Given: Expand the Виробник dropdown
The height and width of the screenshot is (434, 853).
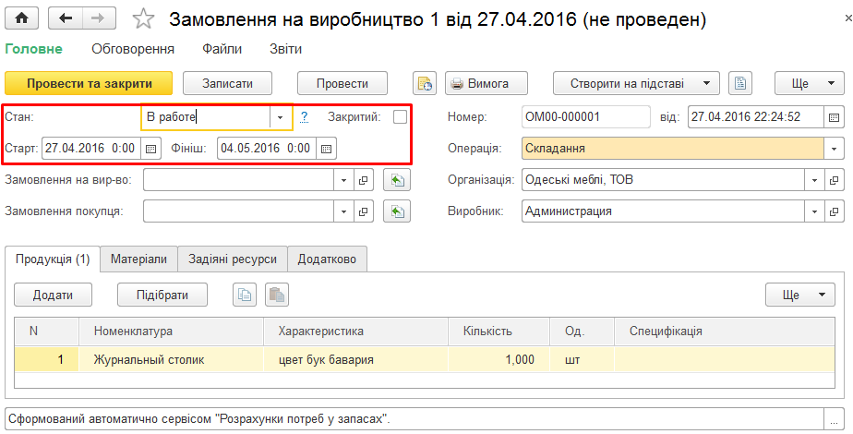Looking at the screenshot, I should [815, 211].
